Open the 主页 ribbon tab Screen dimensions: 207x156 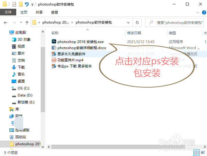24,12
